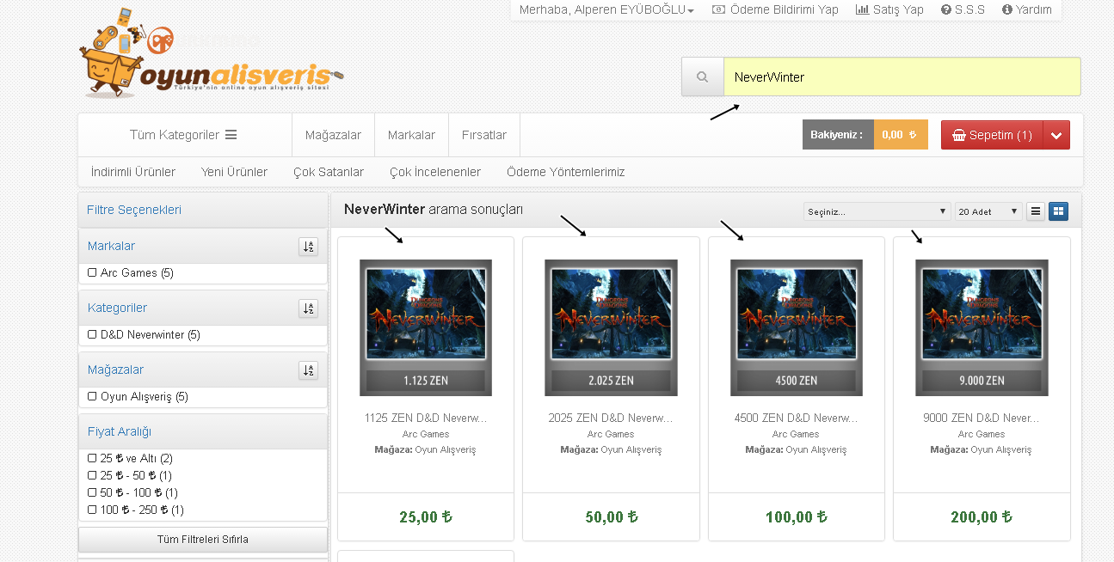This screenshot has width=1114, height=562.
Task: Click the 200,00 ₺ price
Action: [982, 517]
